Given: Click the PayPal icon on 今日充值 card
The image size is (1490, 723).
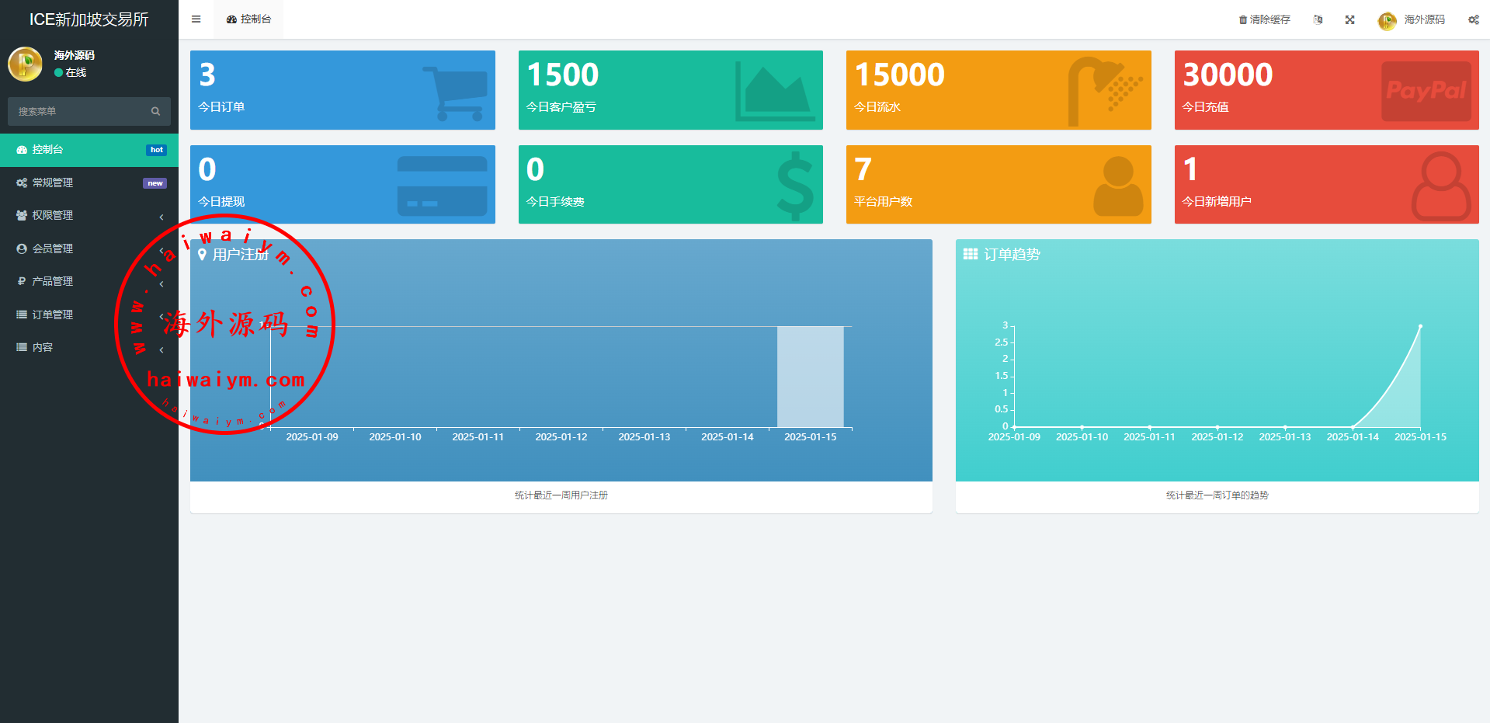Looking at the screenshot, I should pyautogui.click(x=1426, y=91).
